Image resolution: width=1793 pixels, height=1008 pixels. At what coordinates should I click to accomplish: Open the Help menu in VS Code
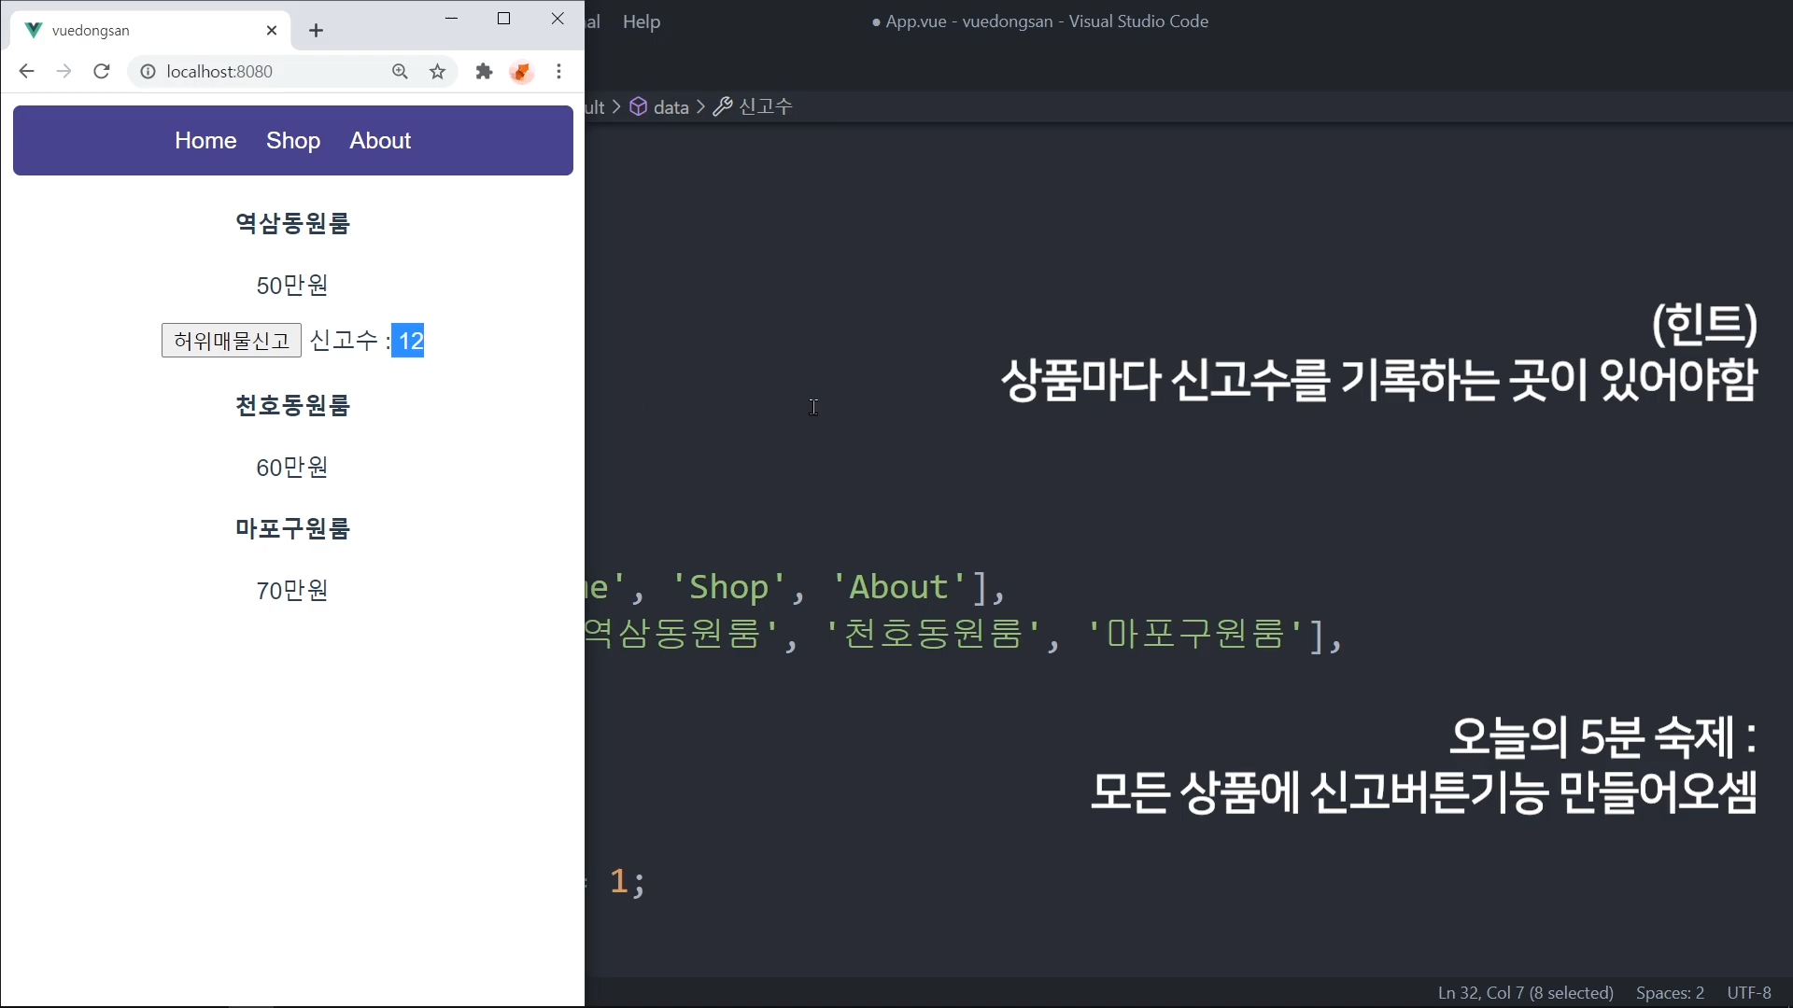641,21
